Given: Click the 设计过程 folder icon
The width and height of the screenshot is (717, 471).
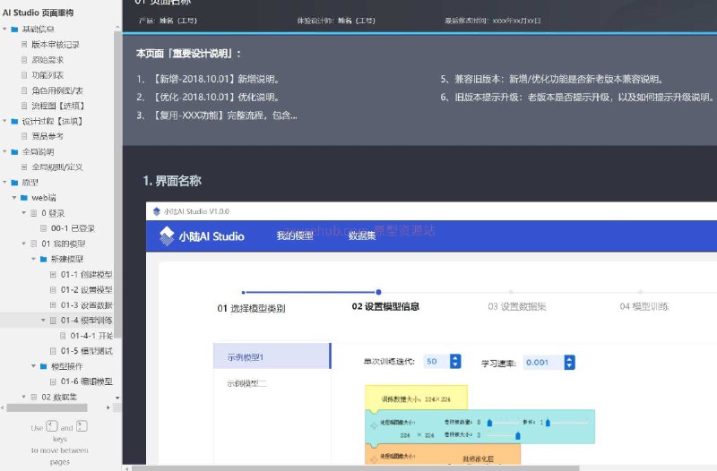Looking at the screenshot, I should [14, 121].
